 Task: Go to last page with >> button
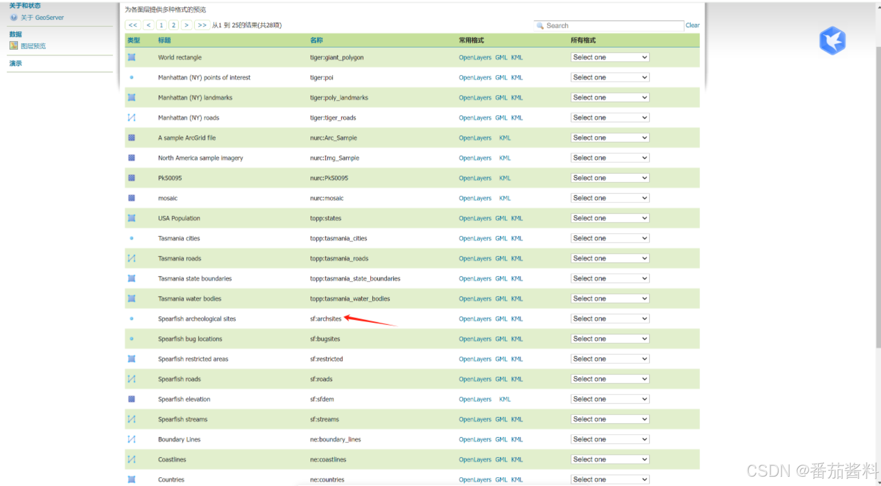tap(202, 25)
